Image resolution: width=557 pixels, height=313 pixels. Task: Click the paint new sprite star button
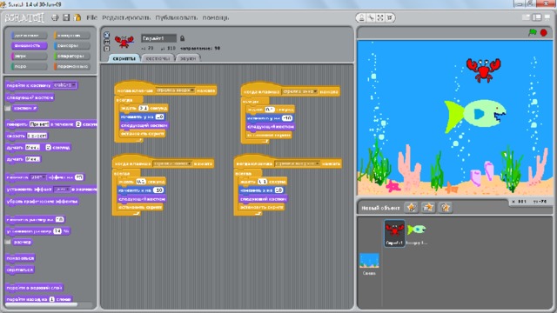coord(411,207)
